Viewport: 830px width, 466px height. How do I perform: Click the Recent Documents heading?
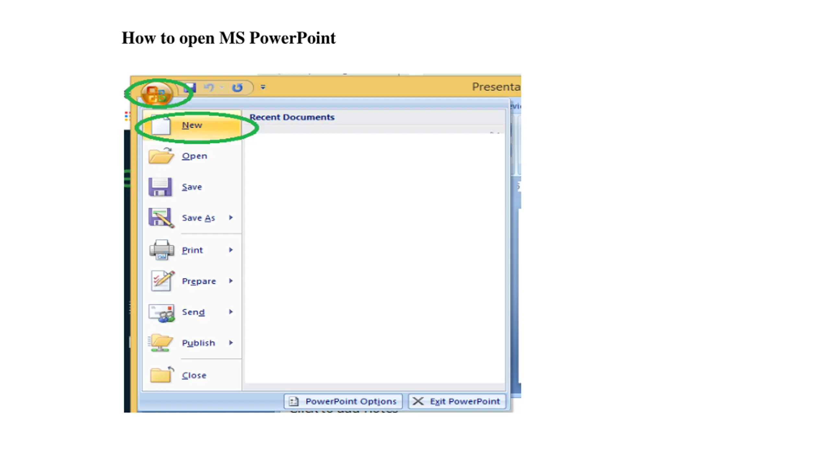pos(292,117)
